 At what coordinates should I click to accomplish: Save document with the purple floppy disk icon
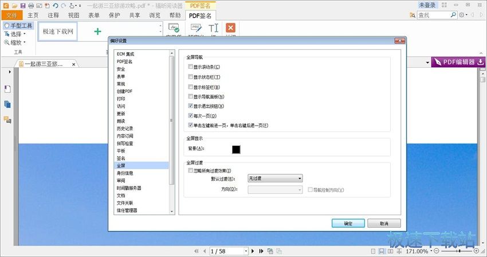click(23, 6)
